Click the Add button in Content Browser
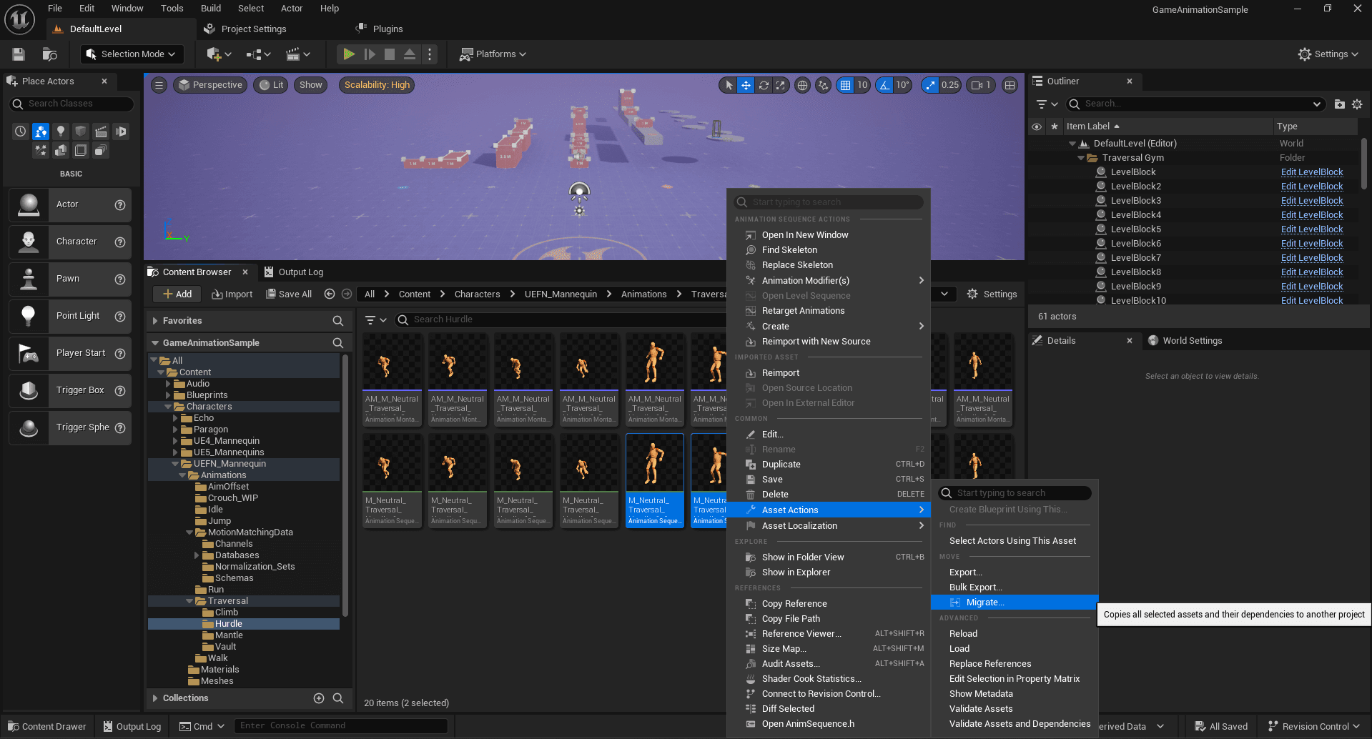The width and height of the screenshot is (1372, 739). click(x=177, y=294)
